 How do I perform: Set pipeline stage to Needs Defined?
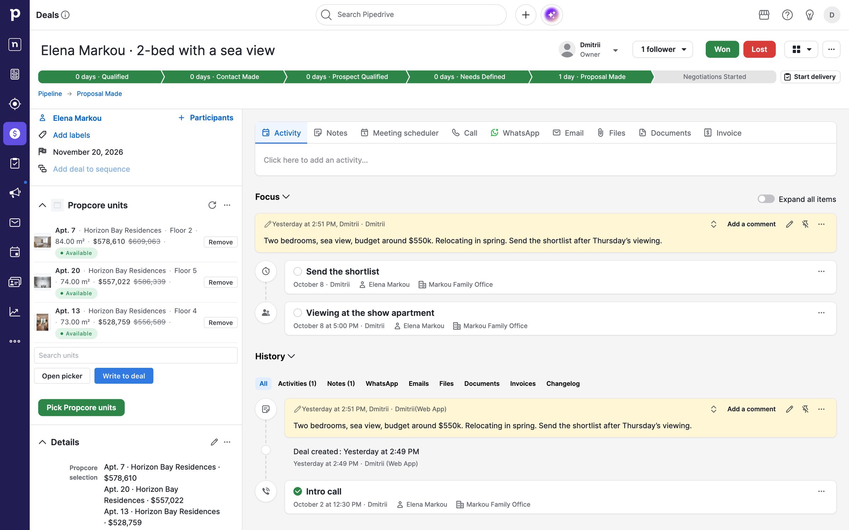(x=469, y=77)
